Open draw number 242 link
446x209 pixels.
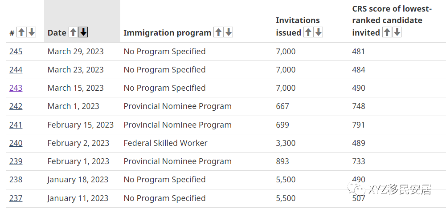point(16,106)
